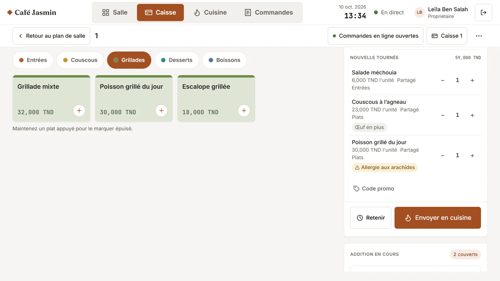500x281 pixels.
Task: Hold the order with Retenir
Action: pyautogui.click(x=371, y=218)
